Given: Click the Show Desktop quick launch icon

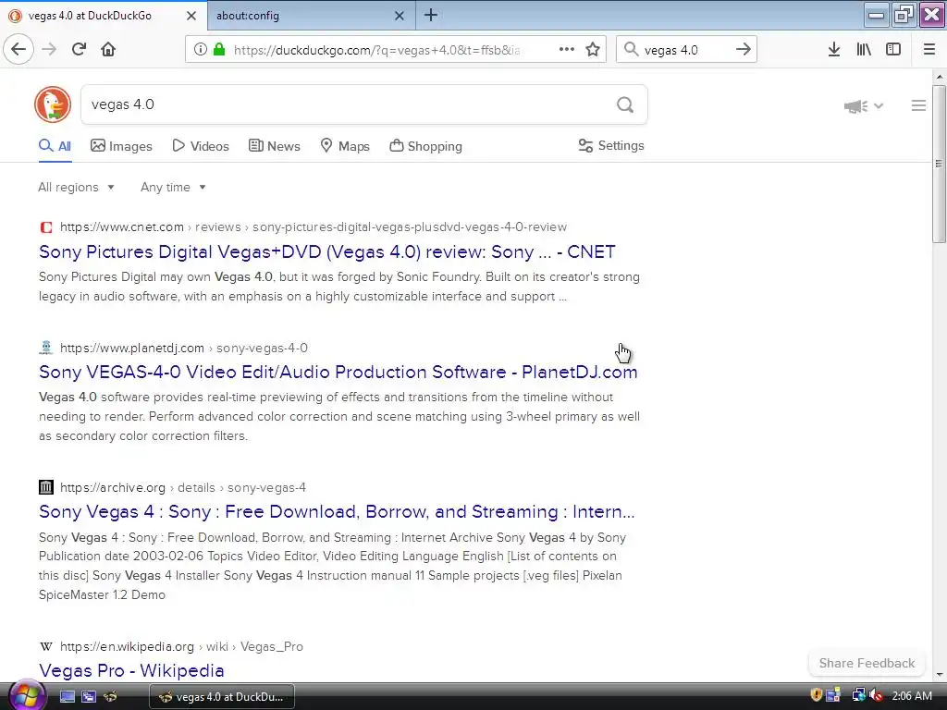Looking at the screenshot, I should point(67,696).
